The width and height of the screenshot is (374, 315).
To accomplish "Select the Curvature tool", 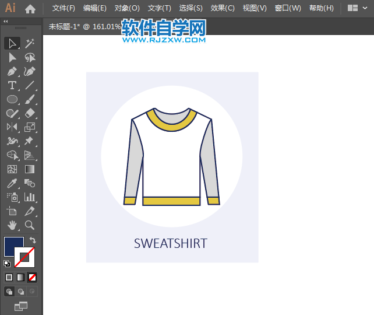I will tap(30, 71).
